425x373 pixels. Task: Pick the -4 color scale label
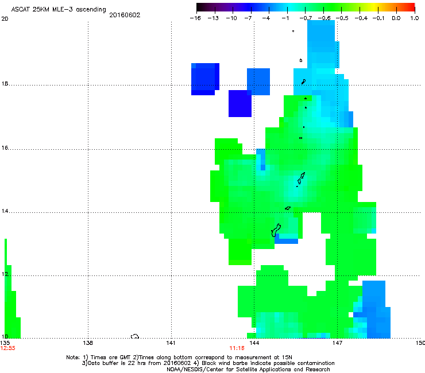pyautogui.click(x=266, y=18)
